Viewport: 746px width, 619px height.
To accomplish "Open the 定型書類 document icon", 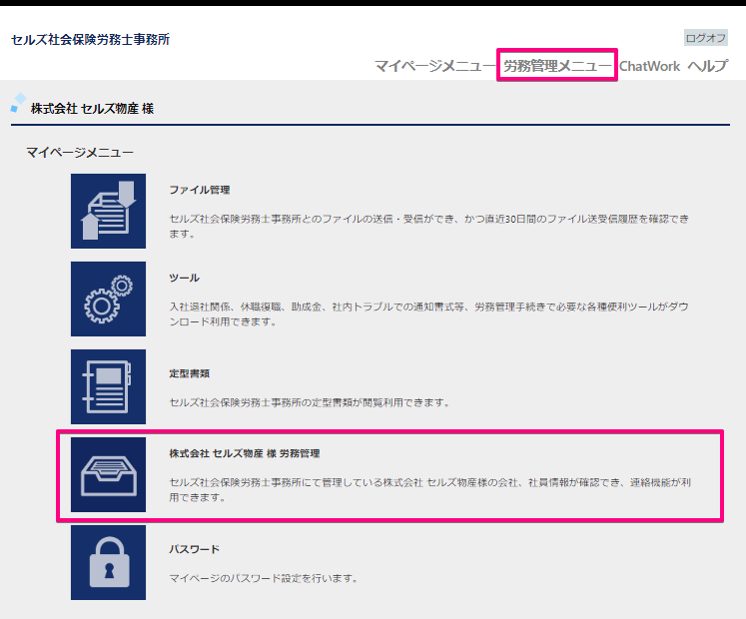I will pyautogui.click(x=108, y=386).
